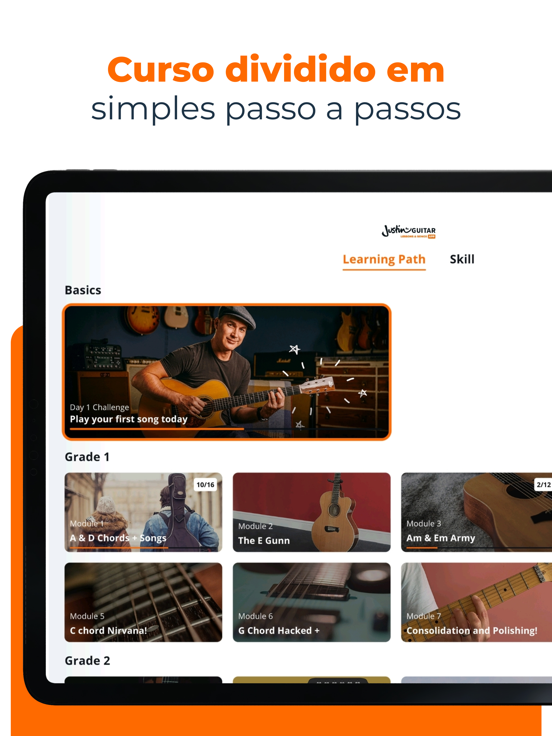
Task: Switch to the Skill tab
Action: (462, 259)
